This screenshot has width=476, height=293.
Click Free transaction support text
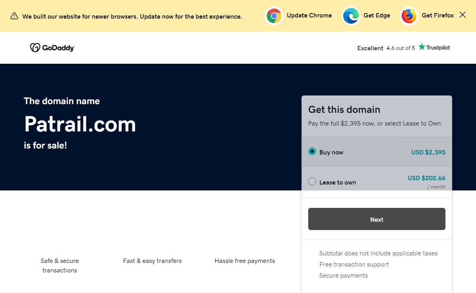coord(354,264)
